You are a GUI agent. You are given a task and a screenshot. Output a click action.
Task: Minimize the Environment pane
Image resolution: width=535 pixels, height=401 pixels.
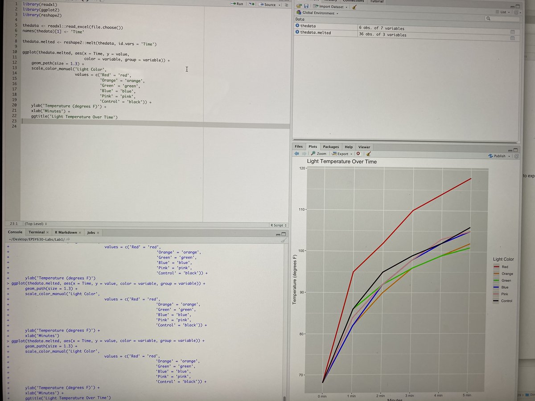coord(512,7)
